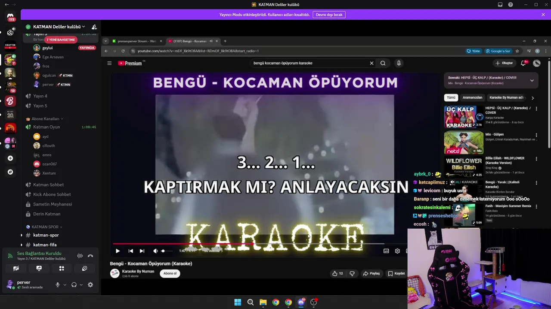Disconnect from the voice call
Viewport: 551px width, 309px height.
pos(90,256)
